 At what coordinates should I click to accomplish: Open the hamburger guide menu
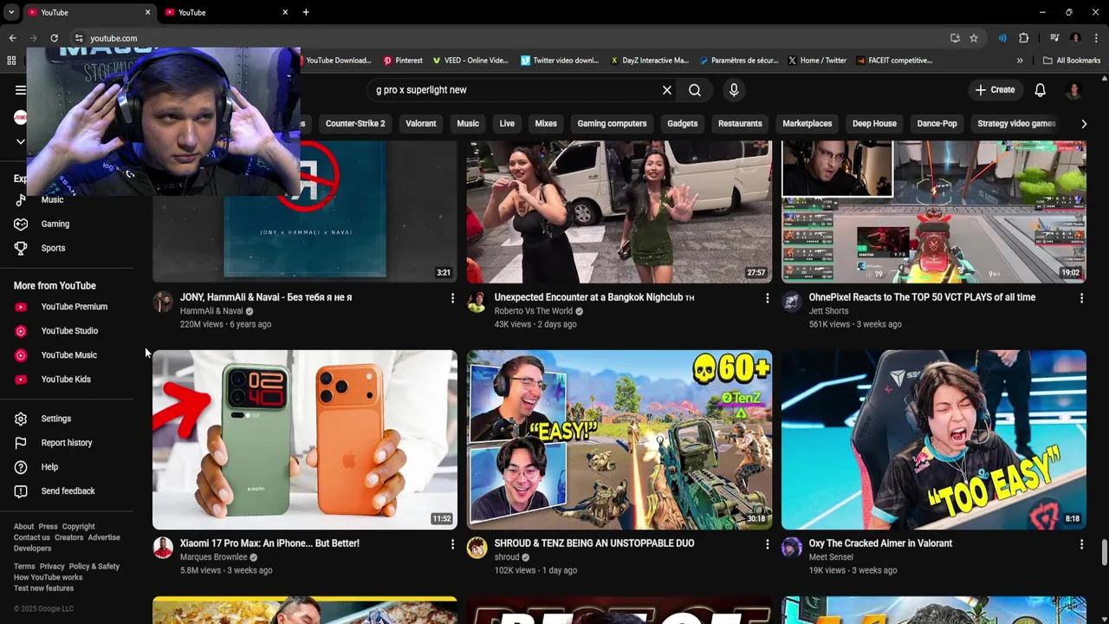point(21,90)
